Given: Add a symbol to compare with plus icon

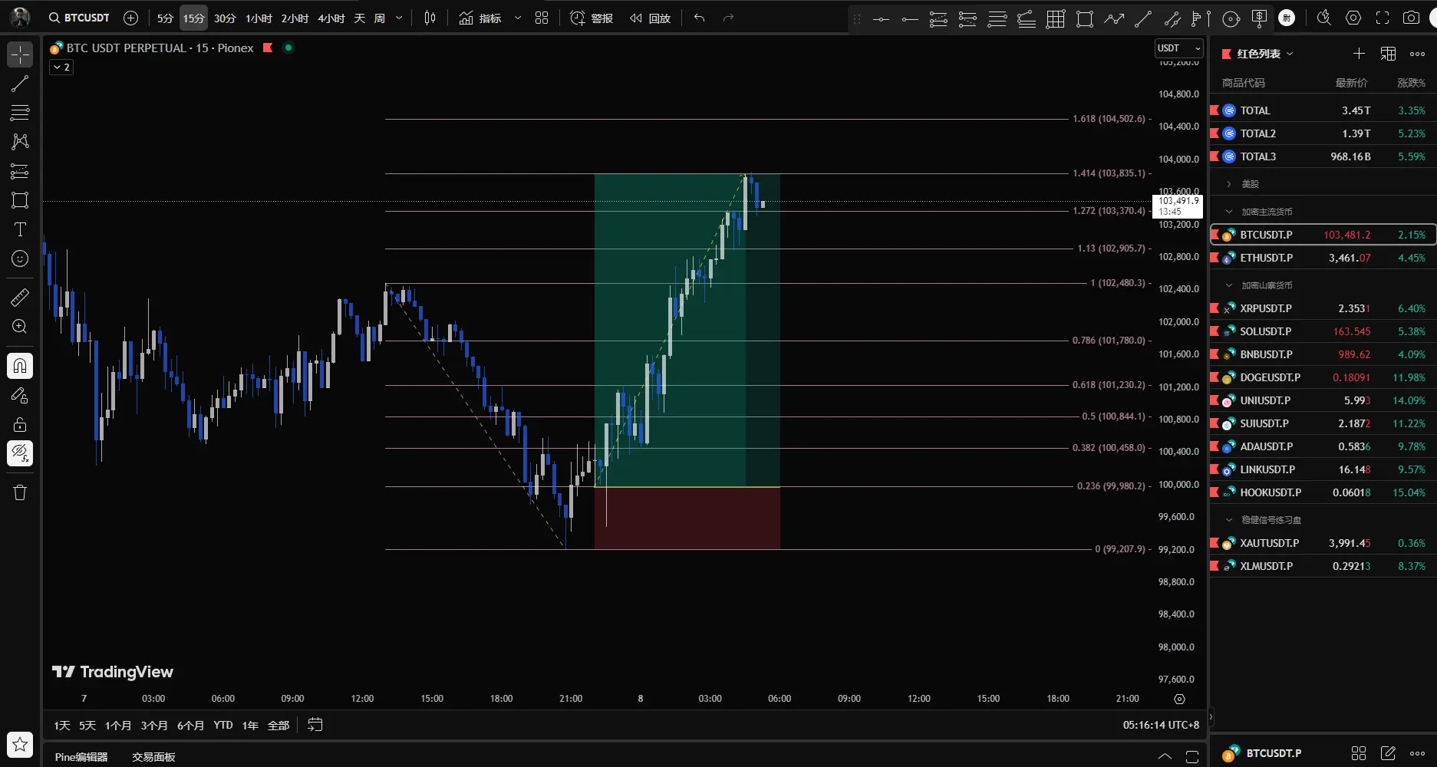Looking at the screenshot, I should tap(131, 18).
